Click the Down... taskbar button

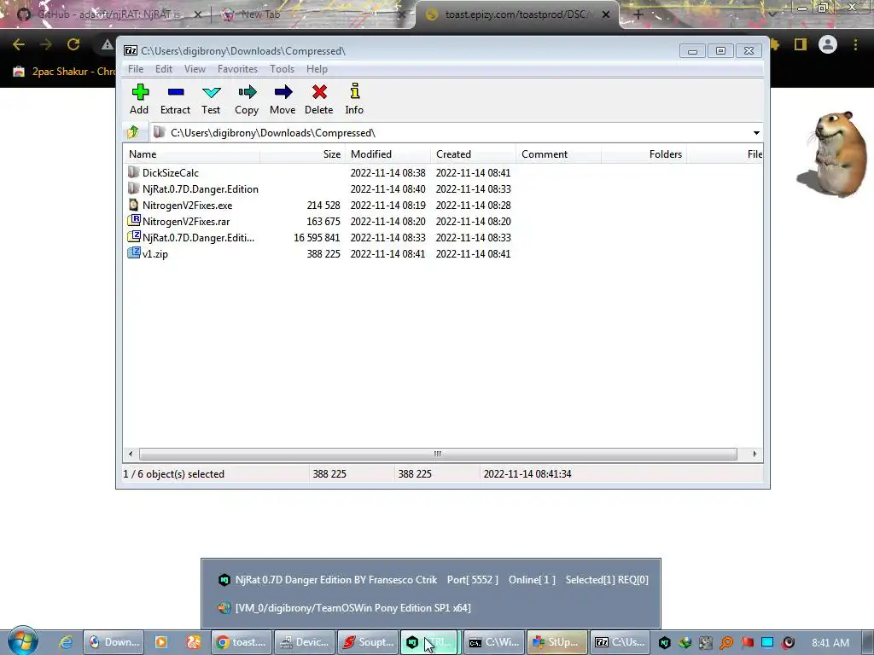click(x=114, y=642)
